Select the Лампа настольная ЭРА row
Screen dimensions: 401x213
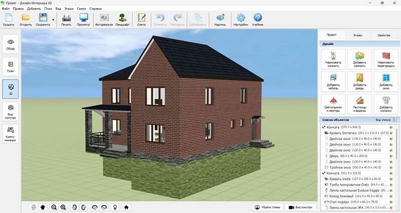pos(357,207)
